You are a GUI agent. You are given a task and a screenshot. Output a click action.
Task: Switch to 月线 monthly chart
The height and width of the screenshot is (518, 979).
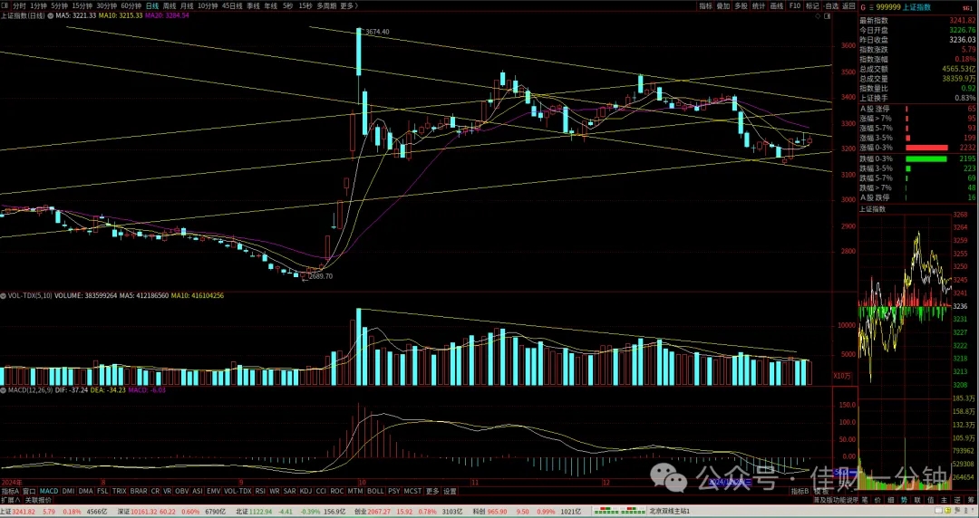pos(187,5)
